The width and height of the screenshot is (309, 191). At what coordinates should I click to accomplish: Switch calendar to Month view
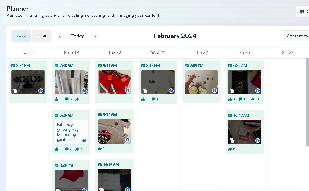pos(42,36)
